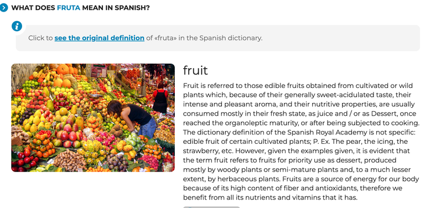Click the woman in black top in the photo
Viewport: 425px width, 208px height.
click(x=132, y=118)
